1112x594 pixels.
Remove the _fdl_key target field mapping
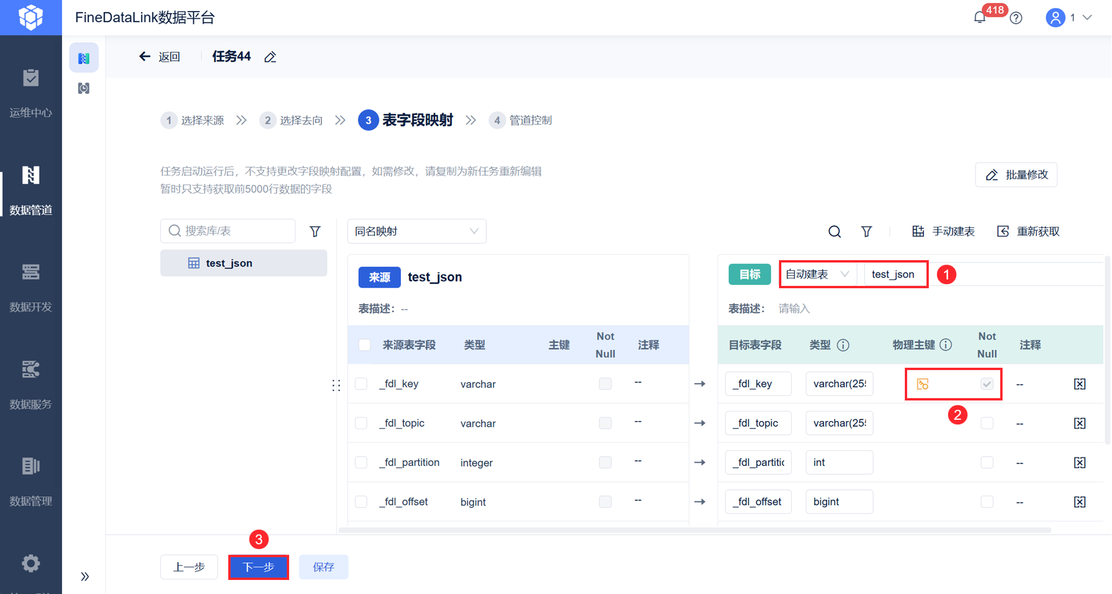pos(1080,384)
